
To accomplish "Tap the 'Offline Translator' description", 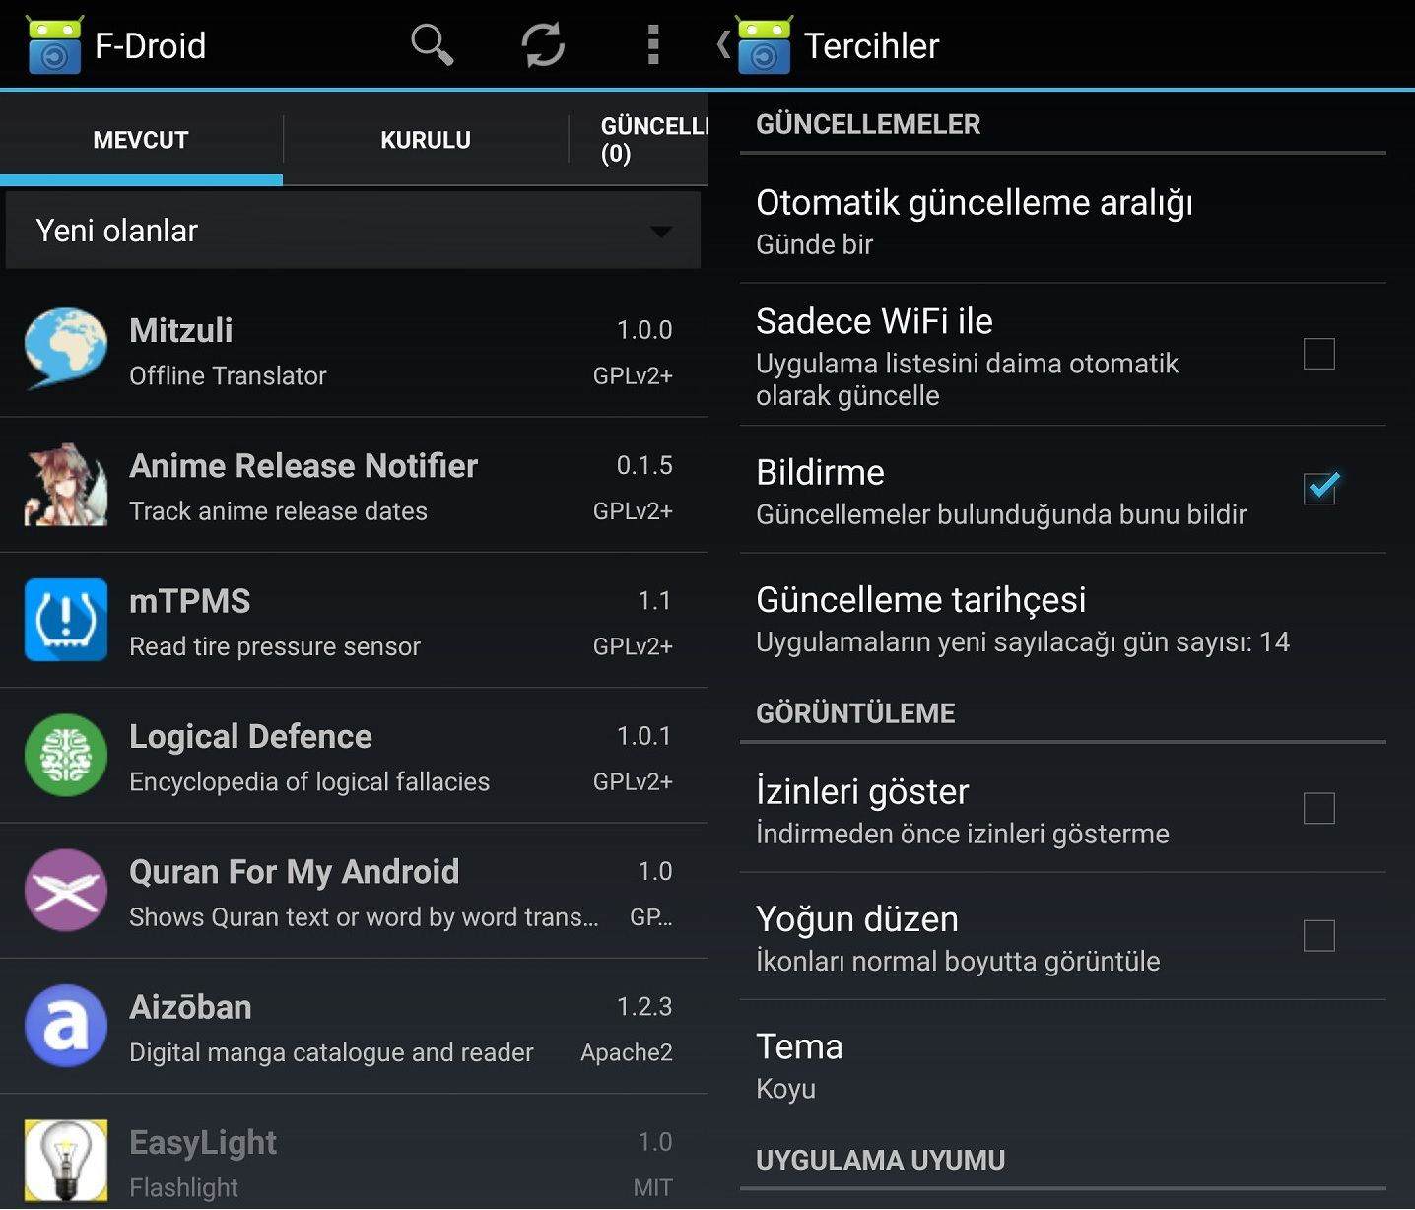I will pos(228,376).
